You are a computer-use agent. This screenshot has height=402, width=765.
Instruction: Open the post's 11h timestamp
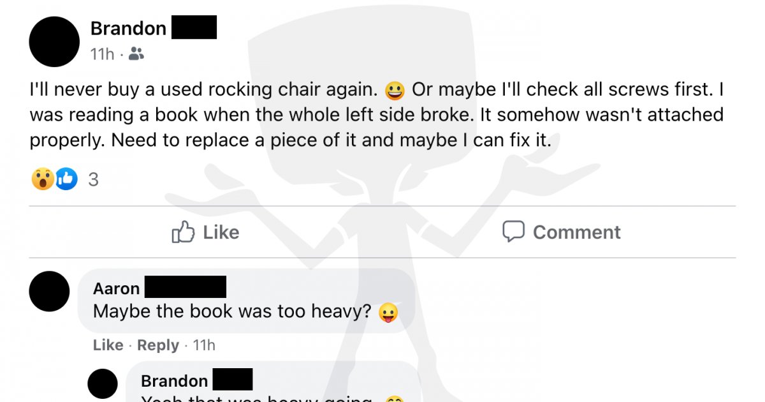[102, 54]
